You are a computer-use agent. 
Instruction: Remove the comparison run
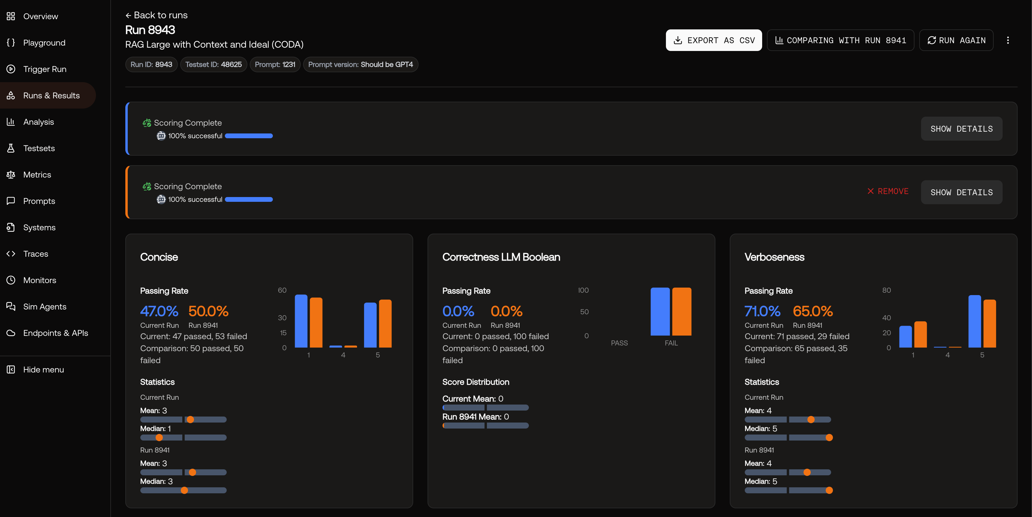click(888, 191)
